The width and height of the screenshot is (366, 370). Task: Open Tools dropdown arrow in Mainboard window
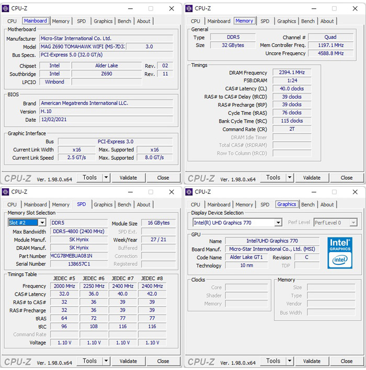(x=106, y=178)
